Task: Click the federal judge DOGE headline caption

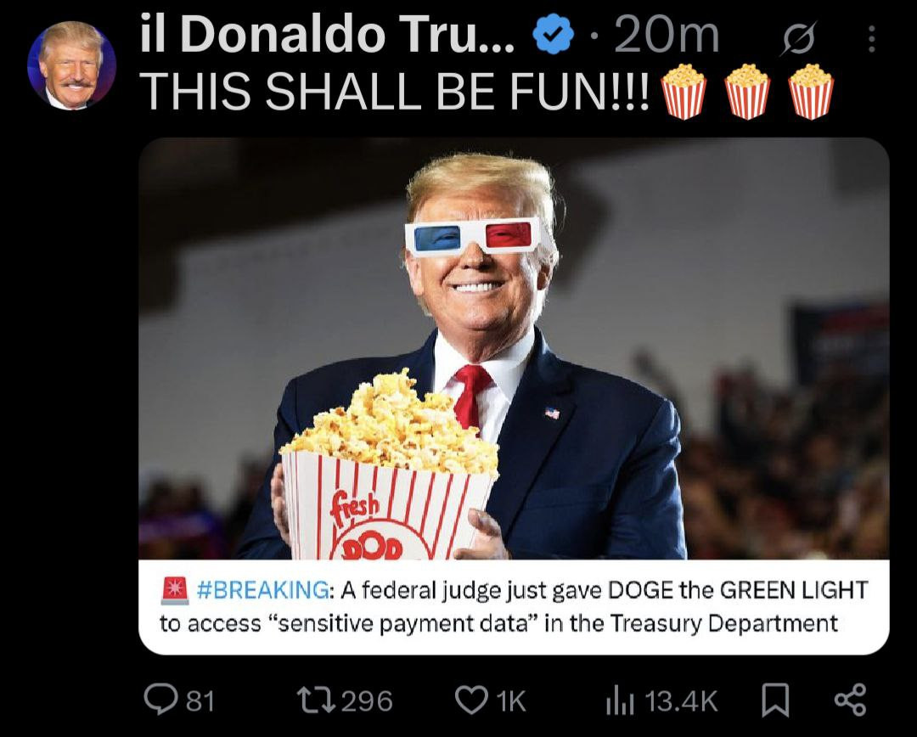Action: click(514, 606)
